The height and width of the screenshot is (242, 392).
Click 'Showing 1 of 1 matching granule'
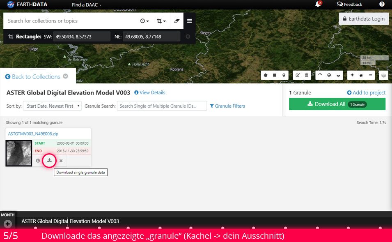(x=34, y=122)
